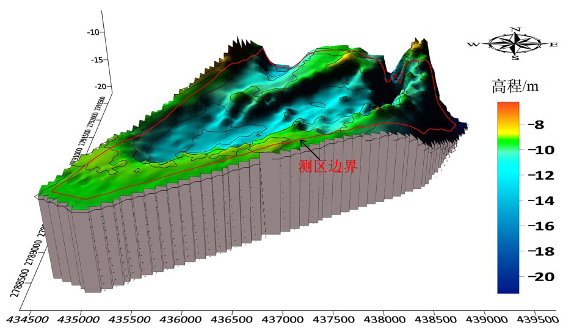Click the compass rose icon
Viewport: 571px width, 328px height.
pos(516,43)
